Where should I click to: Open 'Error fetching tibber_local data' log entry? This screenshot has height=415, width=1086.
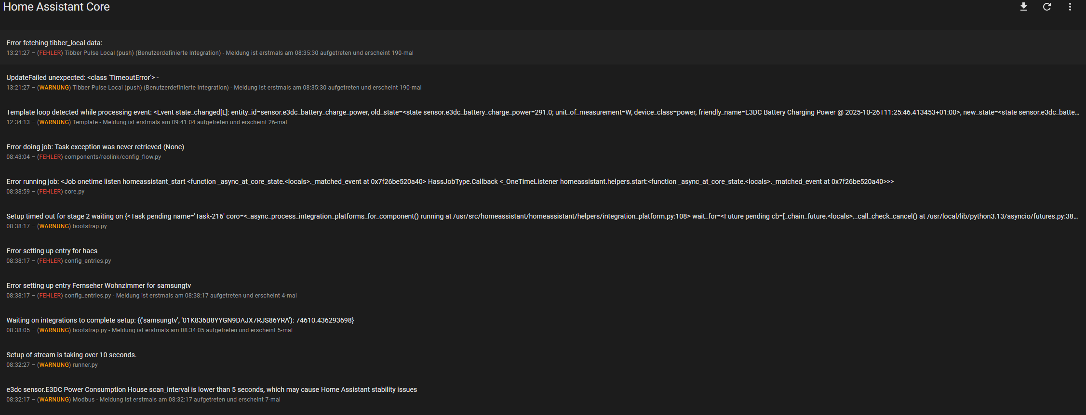(x=54, y=43)
